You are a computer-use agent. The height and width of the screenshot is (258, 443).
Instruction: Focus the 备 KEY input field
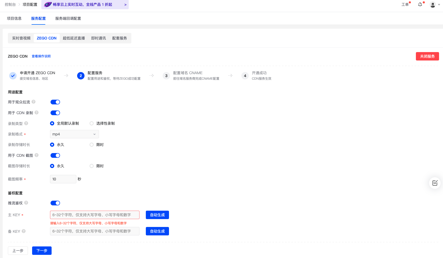click(95, 231)
